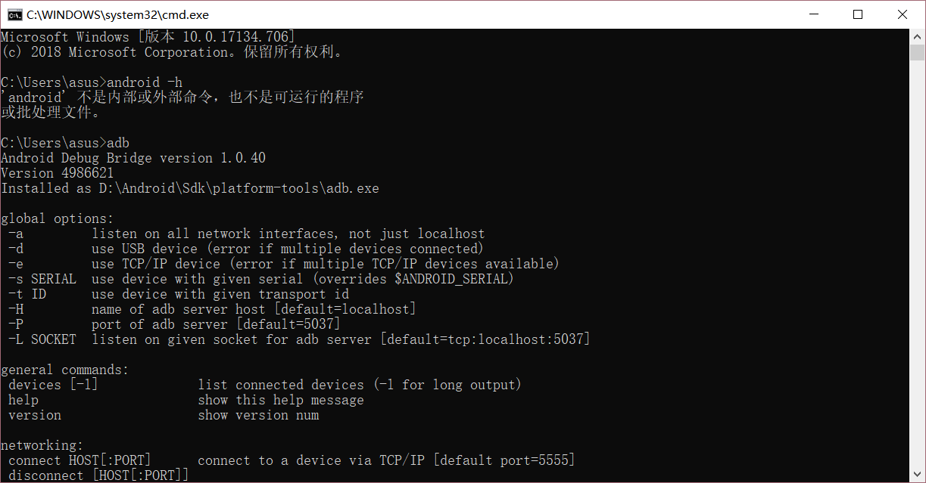Click the '-L SOCKET' option text

click(42, 339)
